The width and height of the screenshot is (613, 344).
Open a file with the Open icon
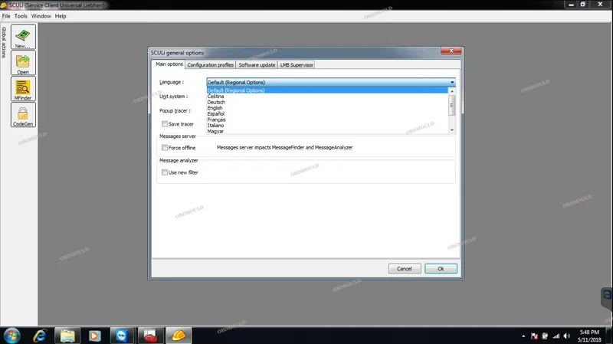[23, 62]
